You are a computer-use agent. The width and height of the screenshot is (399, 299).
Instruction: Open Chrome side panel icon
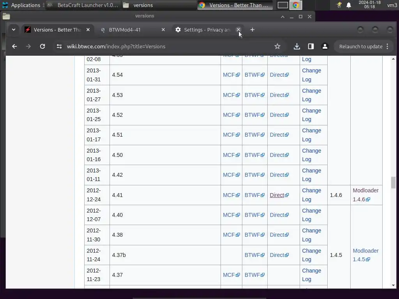click(311, 46)
